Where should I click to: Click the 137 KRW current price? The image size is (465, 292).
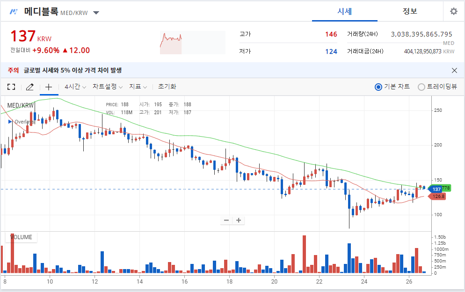pyautogui.click(x=31, y=36)
